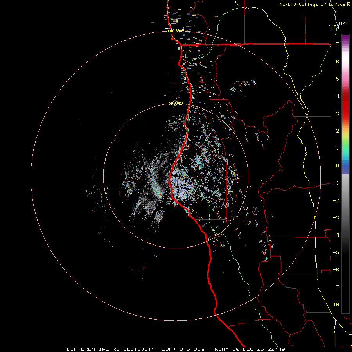Click the -6 value on color scale
The height and width of the screenshot is (352, 352).
(x=336, y=270)
